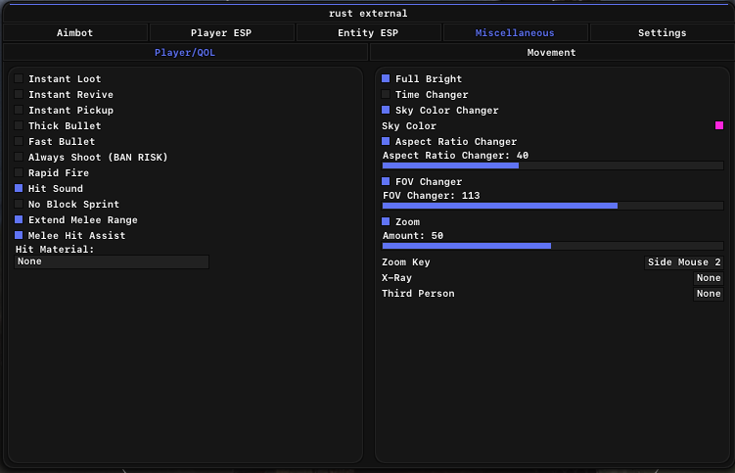Enable the Time Changer checkbox
The image size is (735, 473).
[x=386, y=94]
